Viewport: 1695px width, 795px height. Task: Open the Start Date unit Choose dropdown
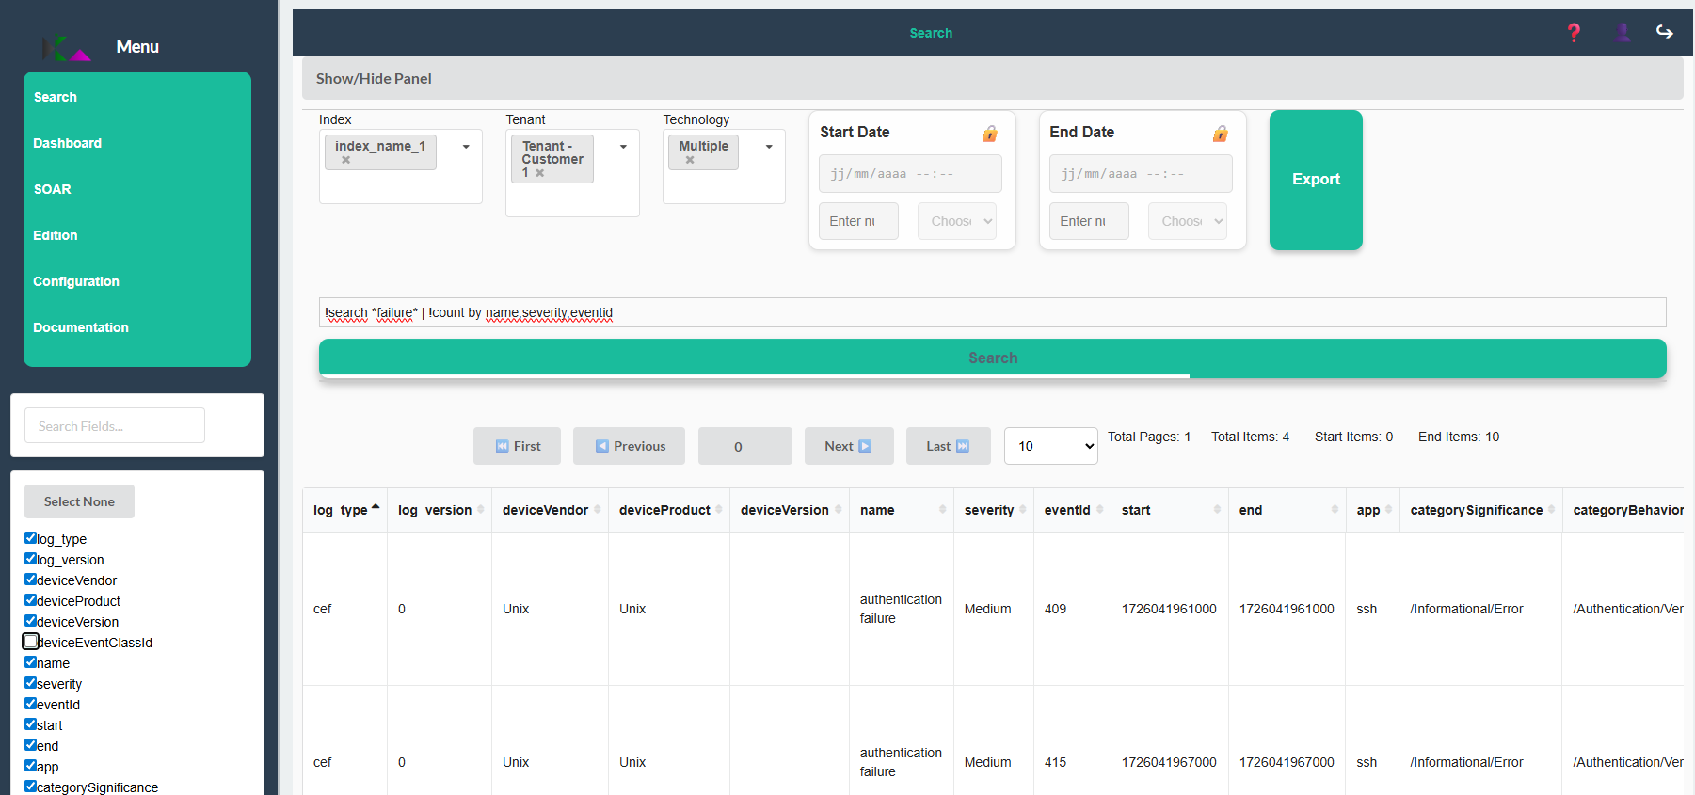[x=957, y=221]
